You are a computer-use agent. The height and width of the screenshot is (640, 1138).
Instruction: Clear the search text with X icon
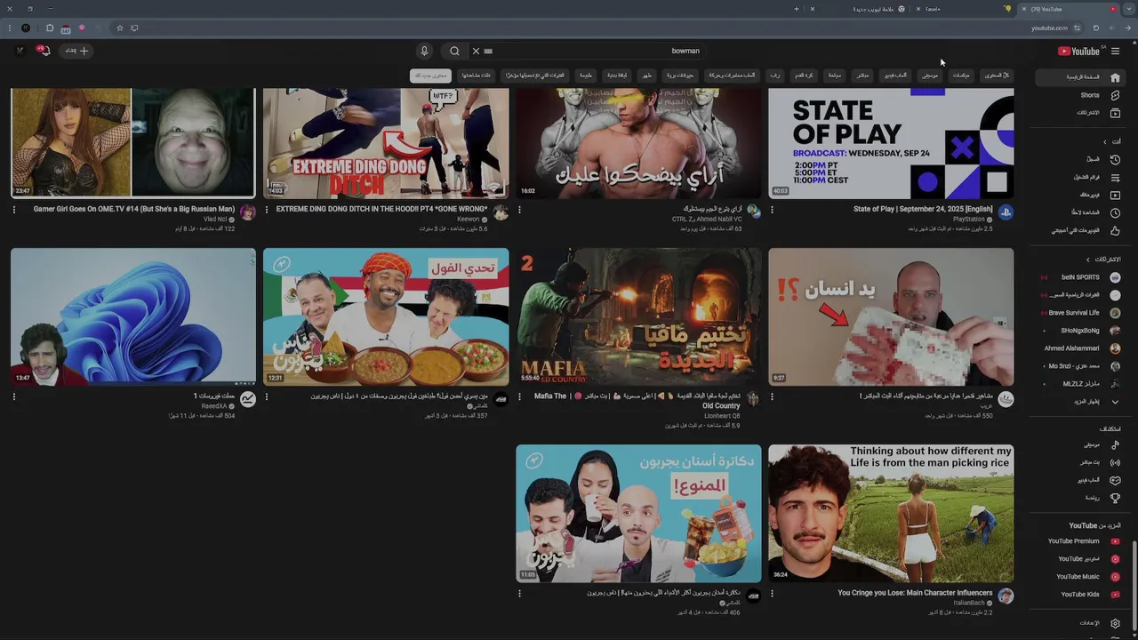click(476, 51)
